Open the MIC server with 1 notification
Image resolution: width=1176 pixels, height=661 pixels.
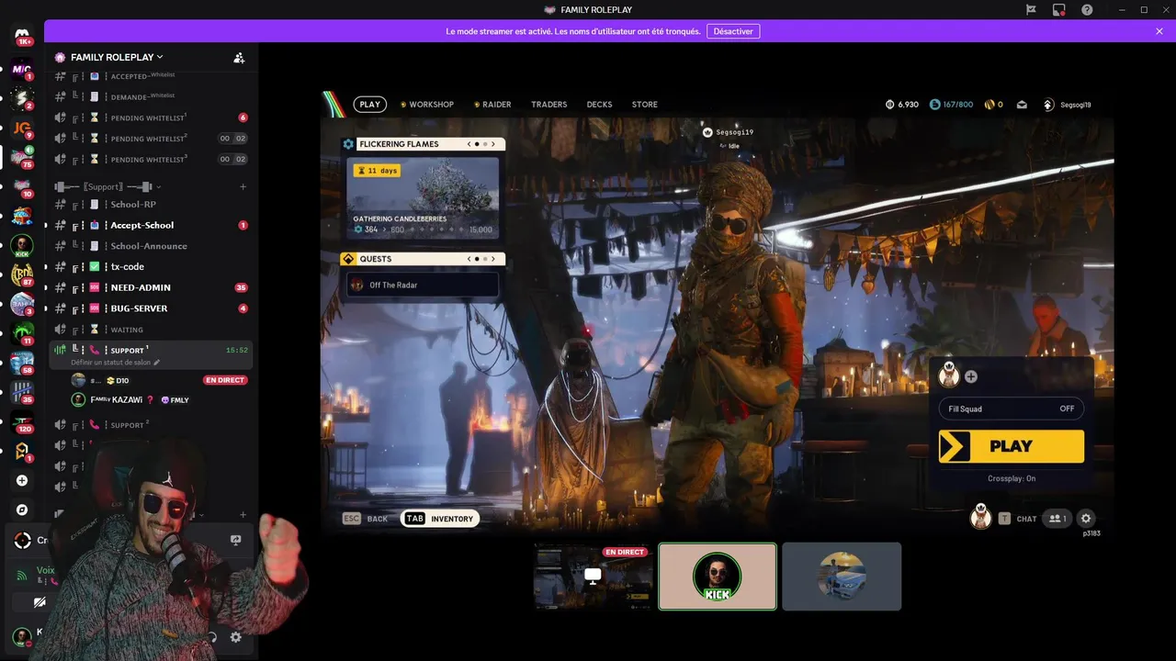click(22, 69)
